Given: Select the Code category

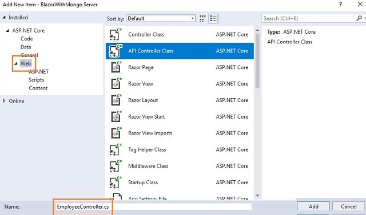Looking at the screenshot, I should click(27, 39).
